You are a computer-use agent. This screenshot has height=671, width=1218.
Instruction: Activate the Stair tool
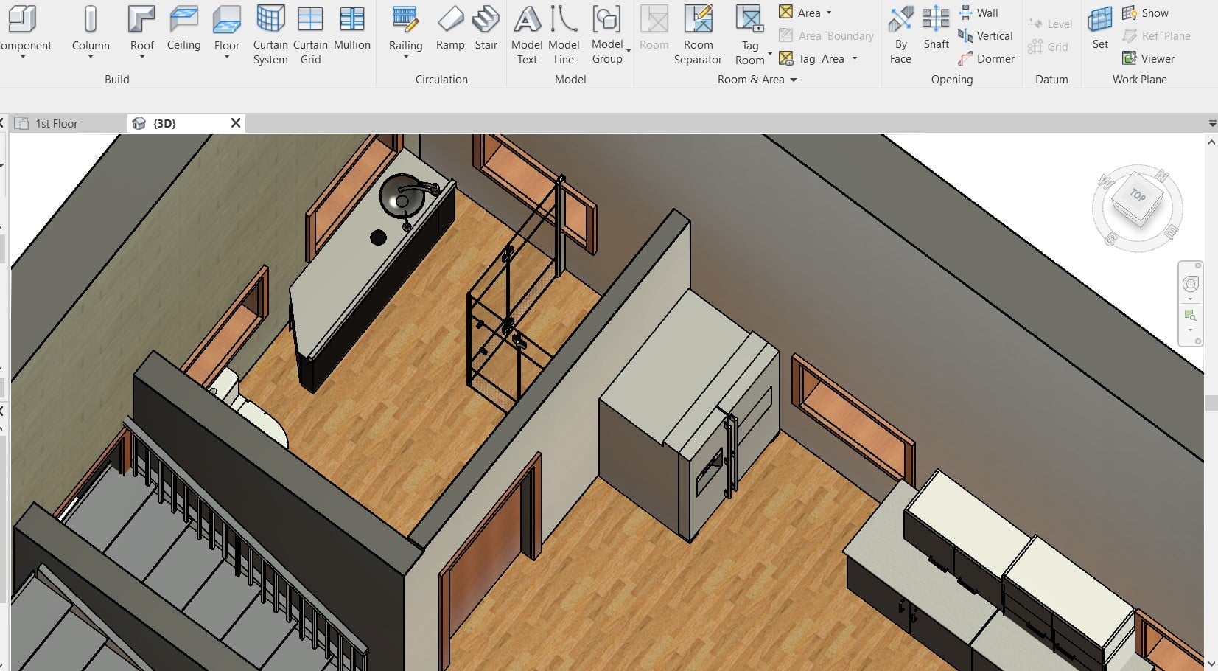(x=486, y=20)
